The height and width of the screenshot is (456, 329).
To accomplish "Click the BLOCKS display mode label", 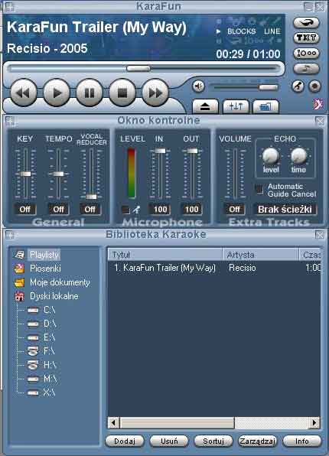I will point(241,31).
